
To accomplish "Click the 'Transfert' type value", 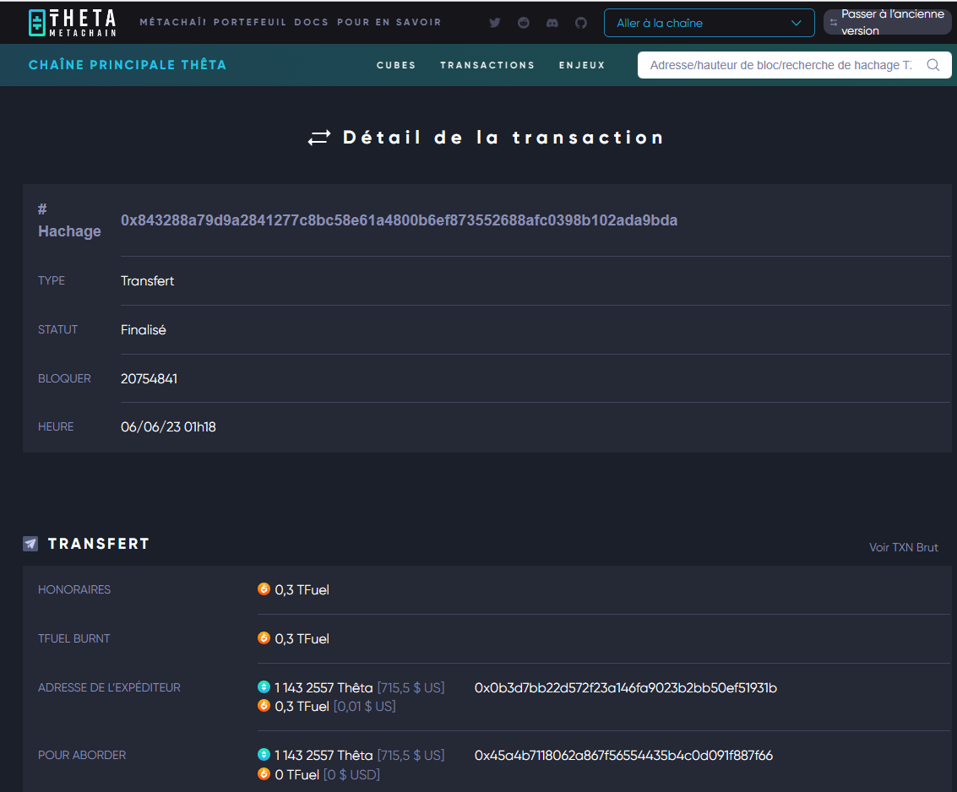I will [x=147, y=280].
